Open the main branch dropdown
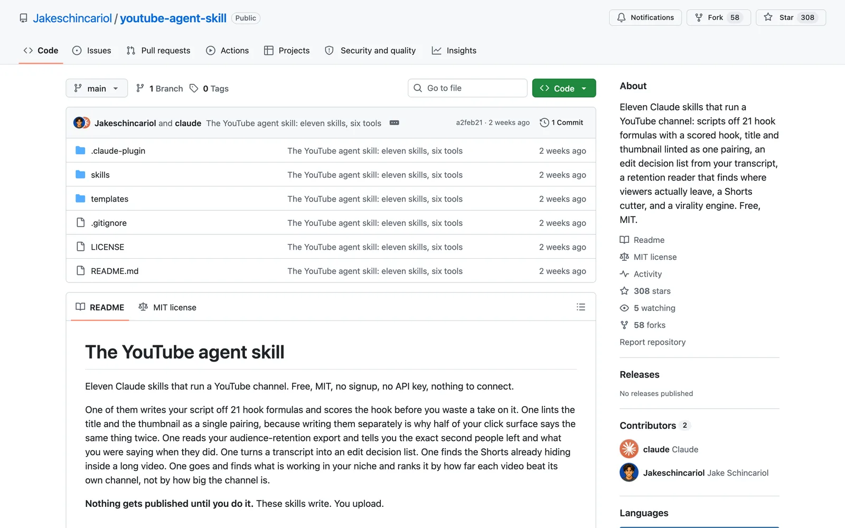This screenshot has width=845, height=528. tap(97, 88)
